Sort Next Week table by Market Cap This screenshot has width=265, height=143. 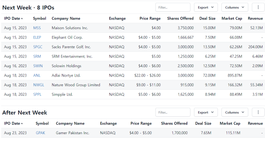(x=232, y=18)
